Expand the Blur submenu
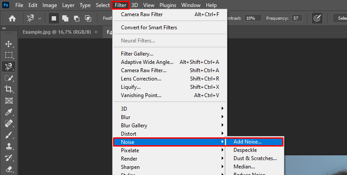This screenshot has width=347, height=175. click(170, 117)
